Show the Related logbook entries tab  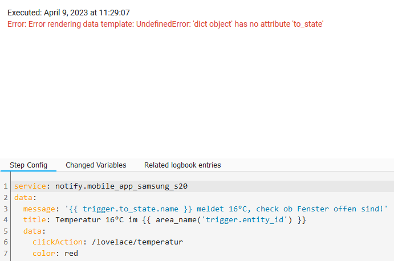coord(182,165)
